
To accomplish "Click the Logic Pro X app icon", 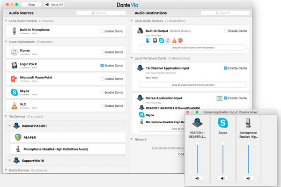I will [x=14, y=66].
